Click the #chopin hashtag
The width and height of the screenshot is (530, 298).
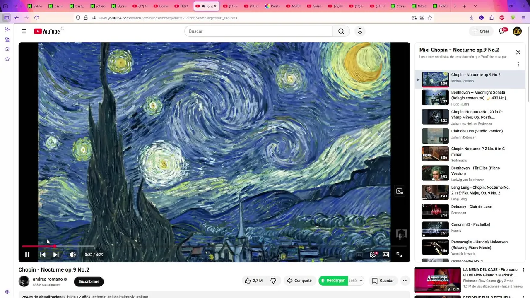tap(99, 297)
